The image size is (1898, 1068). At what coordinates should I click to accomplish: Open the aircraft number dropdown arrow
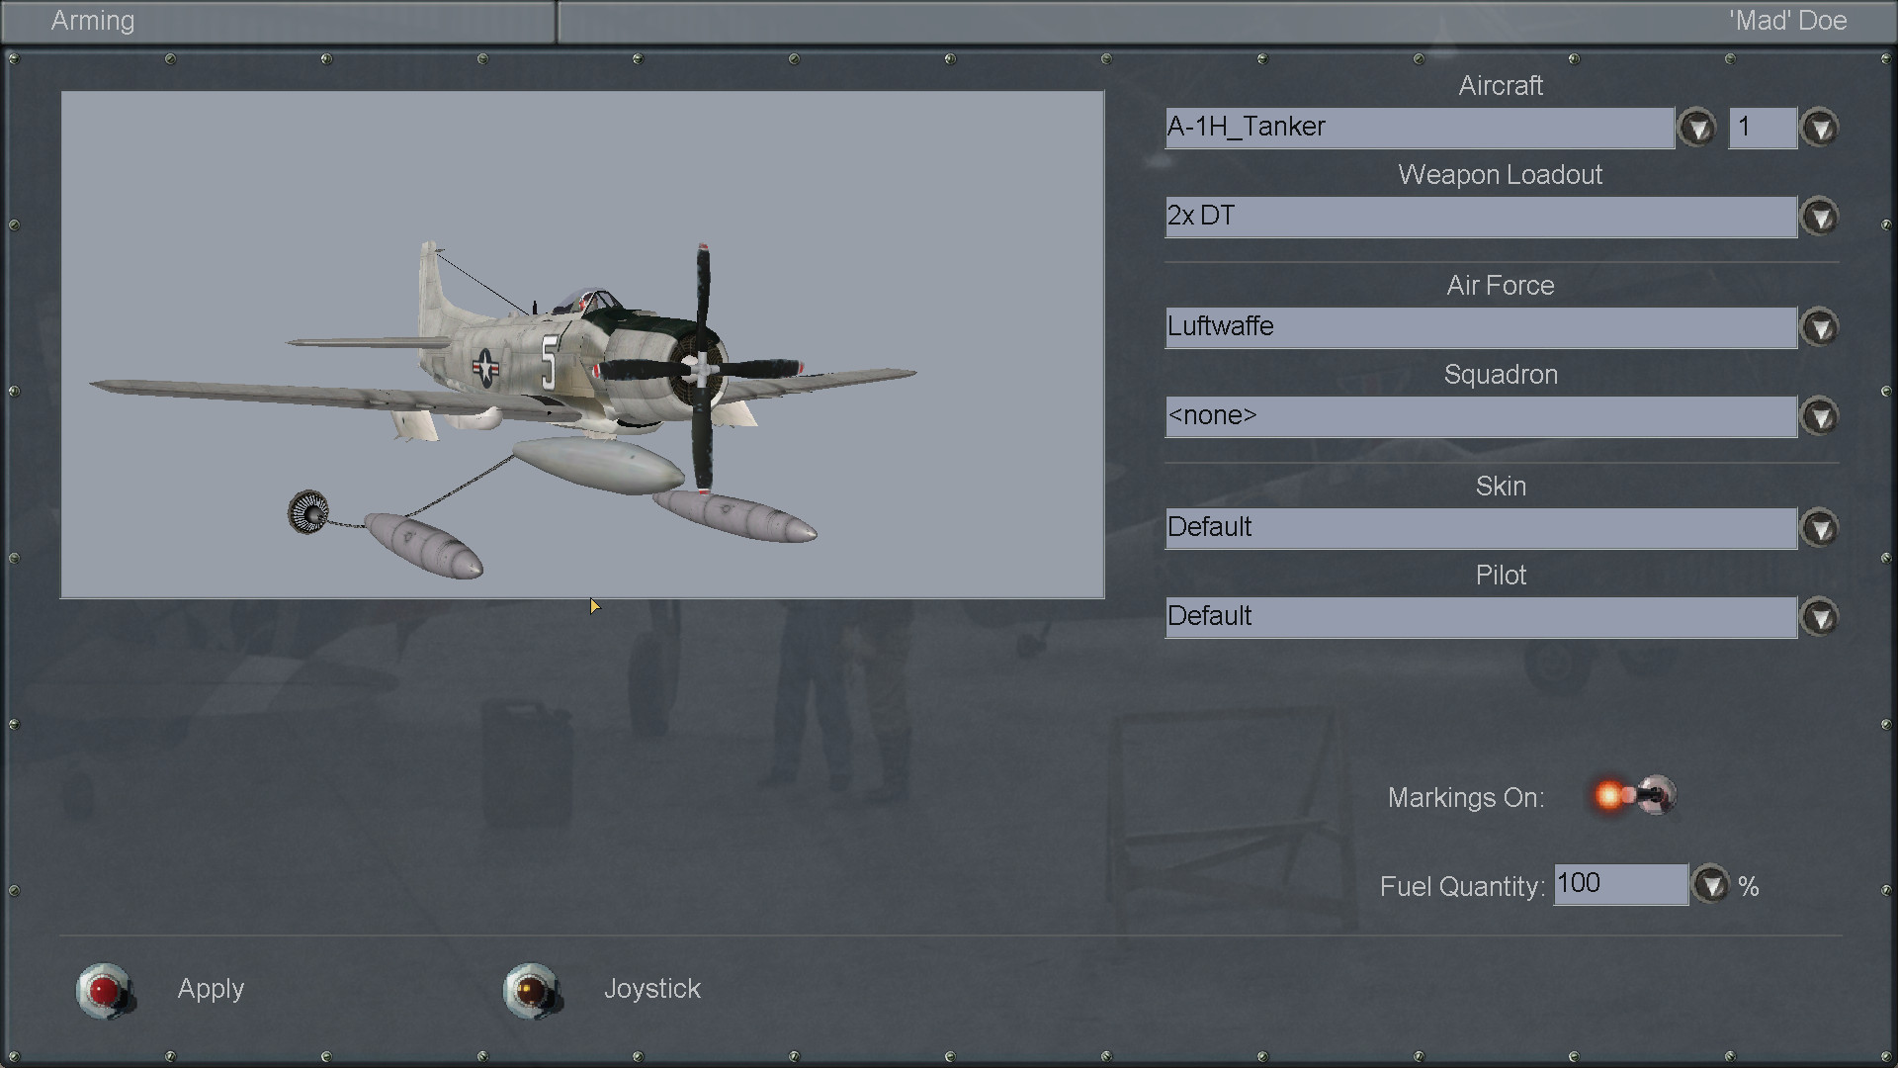point(1820,129)
